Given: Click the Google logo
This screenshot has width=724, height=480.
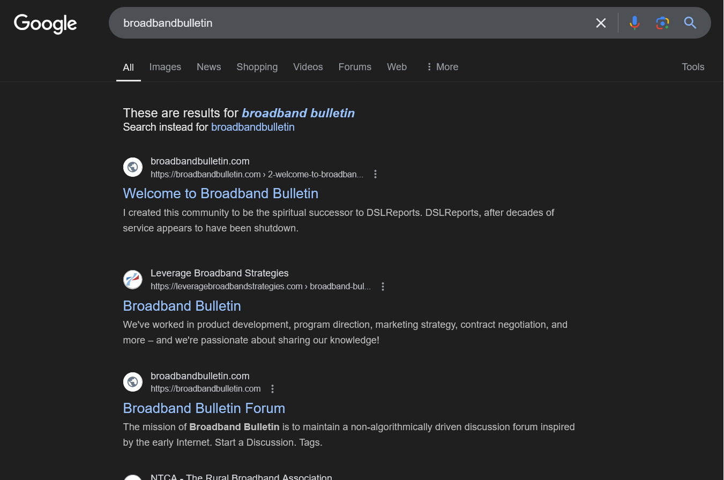Looking at the screenshot, I should point(46,24).
